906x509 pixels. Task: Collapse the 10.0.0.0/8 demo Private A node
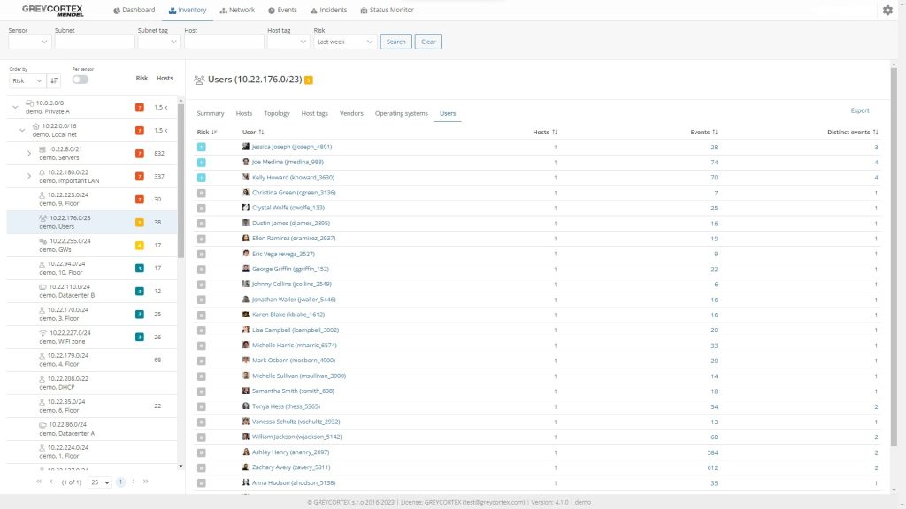click(x=15, y=107)
